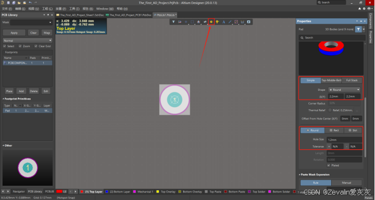Open the user account icon
The height and width of the screenshot is (200, 375).
point(369,9)
